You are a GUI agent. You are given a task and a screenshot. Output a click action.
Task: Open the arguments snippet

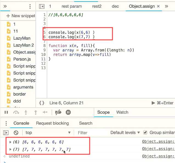(23, 87)
